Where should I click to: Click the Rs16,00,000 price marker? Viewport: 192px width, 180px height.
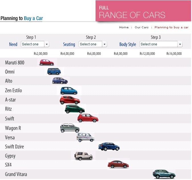174,54
